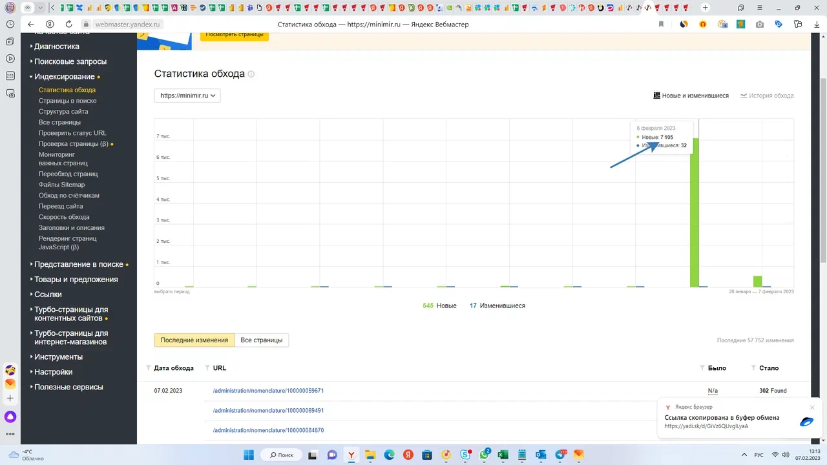Viewport: 827px width, 465px height.
Task: Filter the Было column
Action: pos(702,368)
